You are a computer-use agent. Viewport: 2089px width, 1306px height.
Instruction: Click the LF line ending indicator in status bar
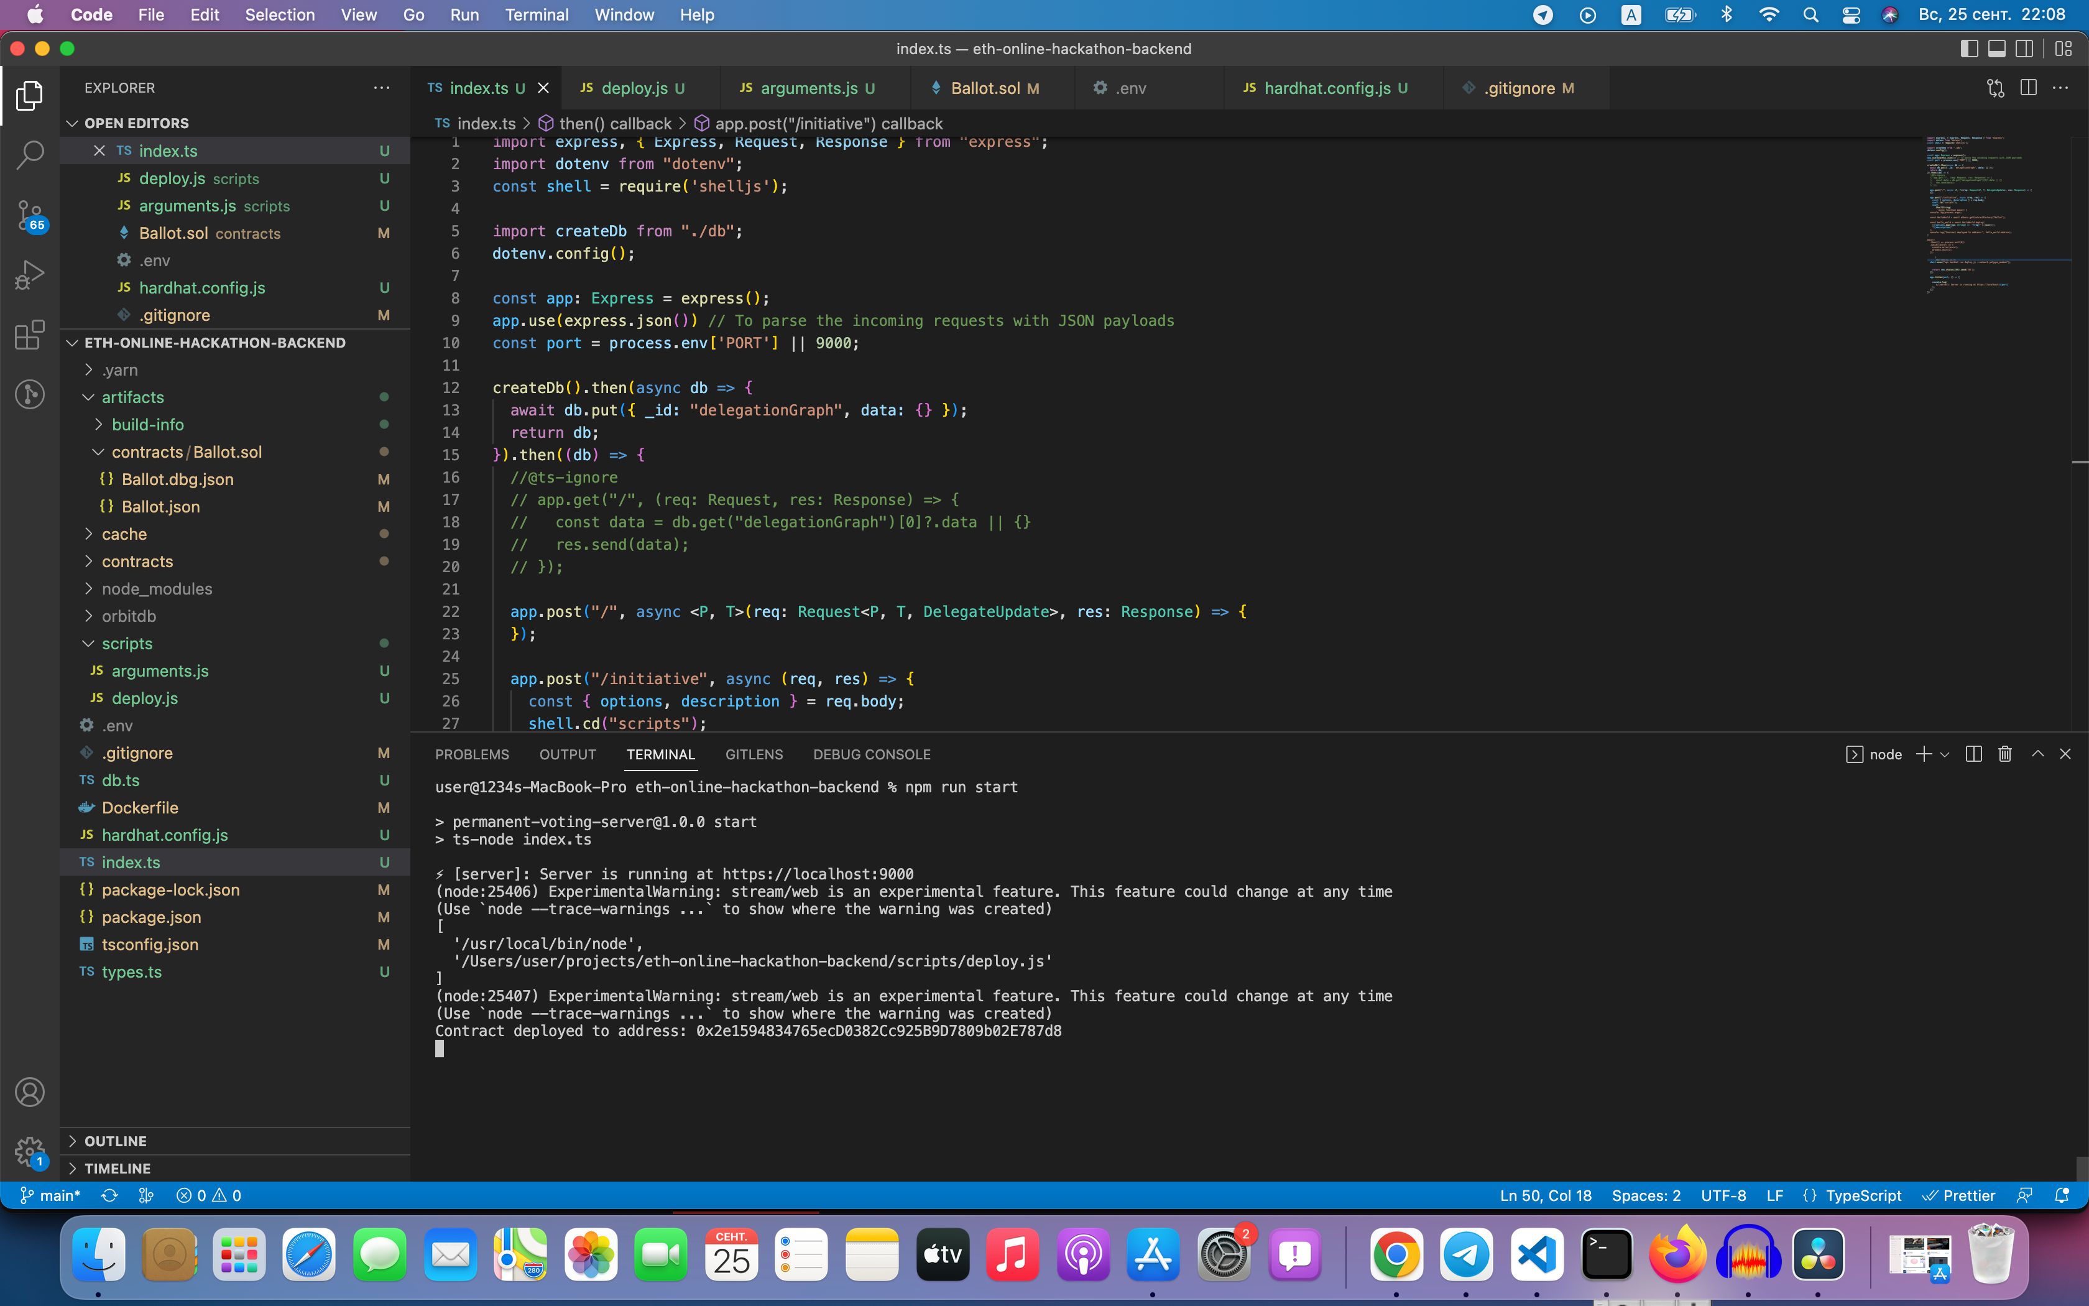(1774, 1195)
